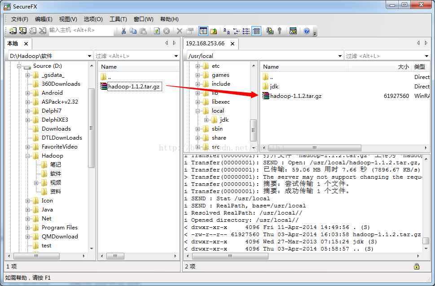Click the Refresh toolbar icon
The height and width of the screenshot is (286, 435).
(157, 31)
